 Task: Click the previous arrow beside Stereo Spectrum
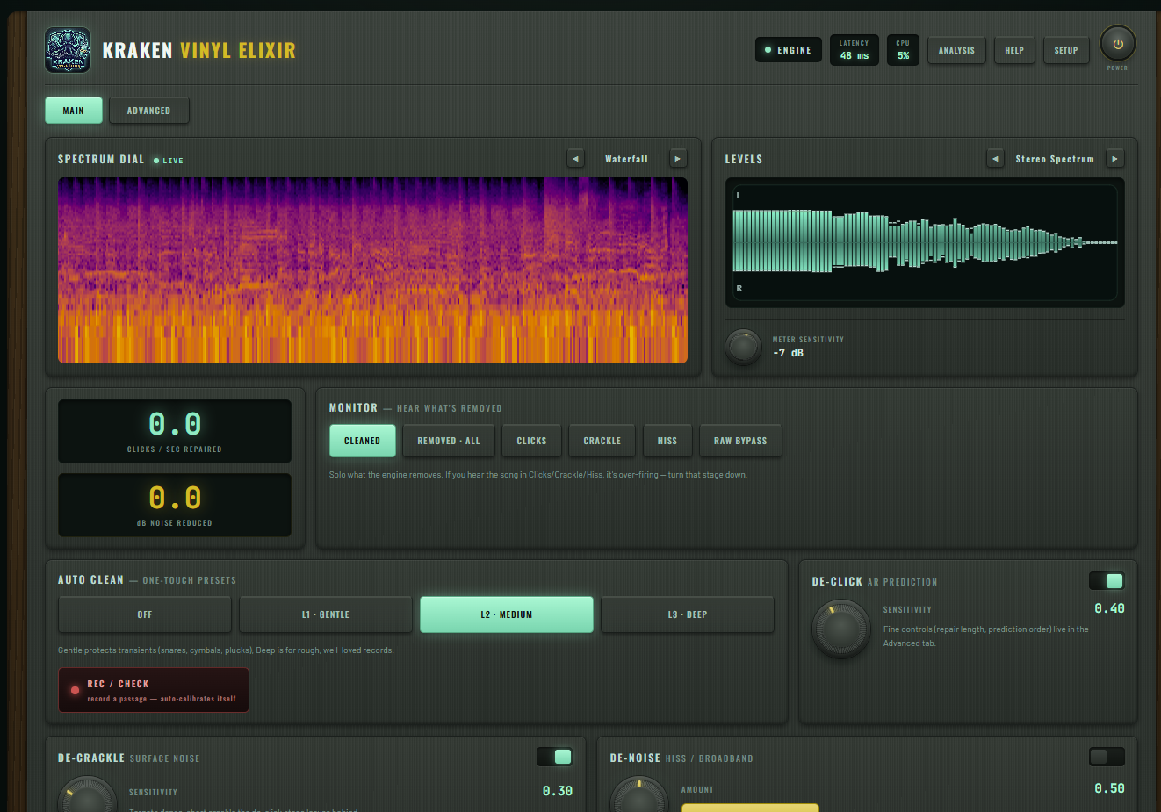[995, 159]
